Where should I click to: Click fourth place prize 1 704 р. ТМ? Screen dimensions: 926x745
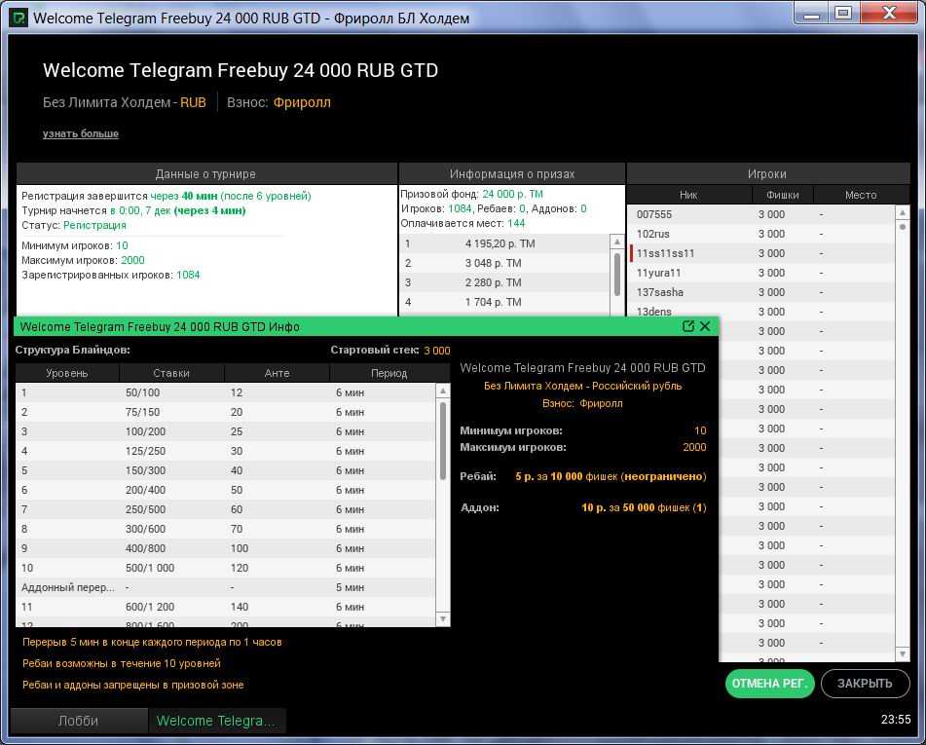pos(505,302)
